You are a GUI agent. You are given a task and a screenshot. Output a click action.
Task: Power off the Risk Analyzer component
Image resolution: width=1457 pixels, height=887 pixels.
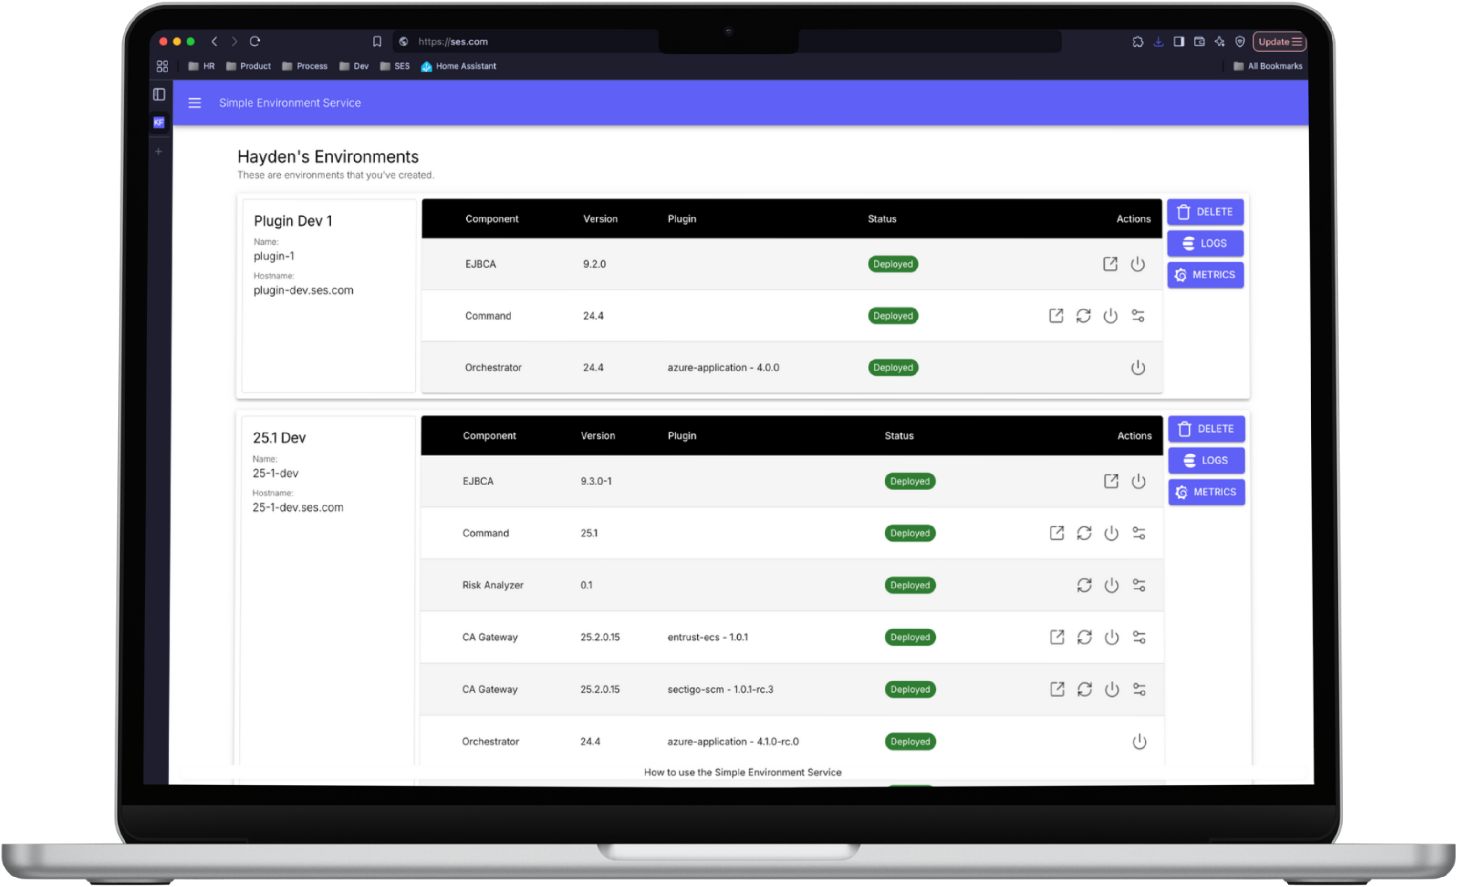[x=1112, y=585]
